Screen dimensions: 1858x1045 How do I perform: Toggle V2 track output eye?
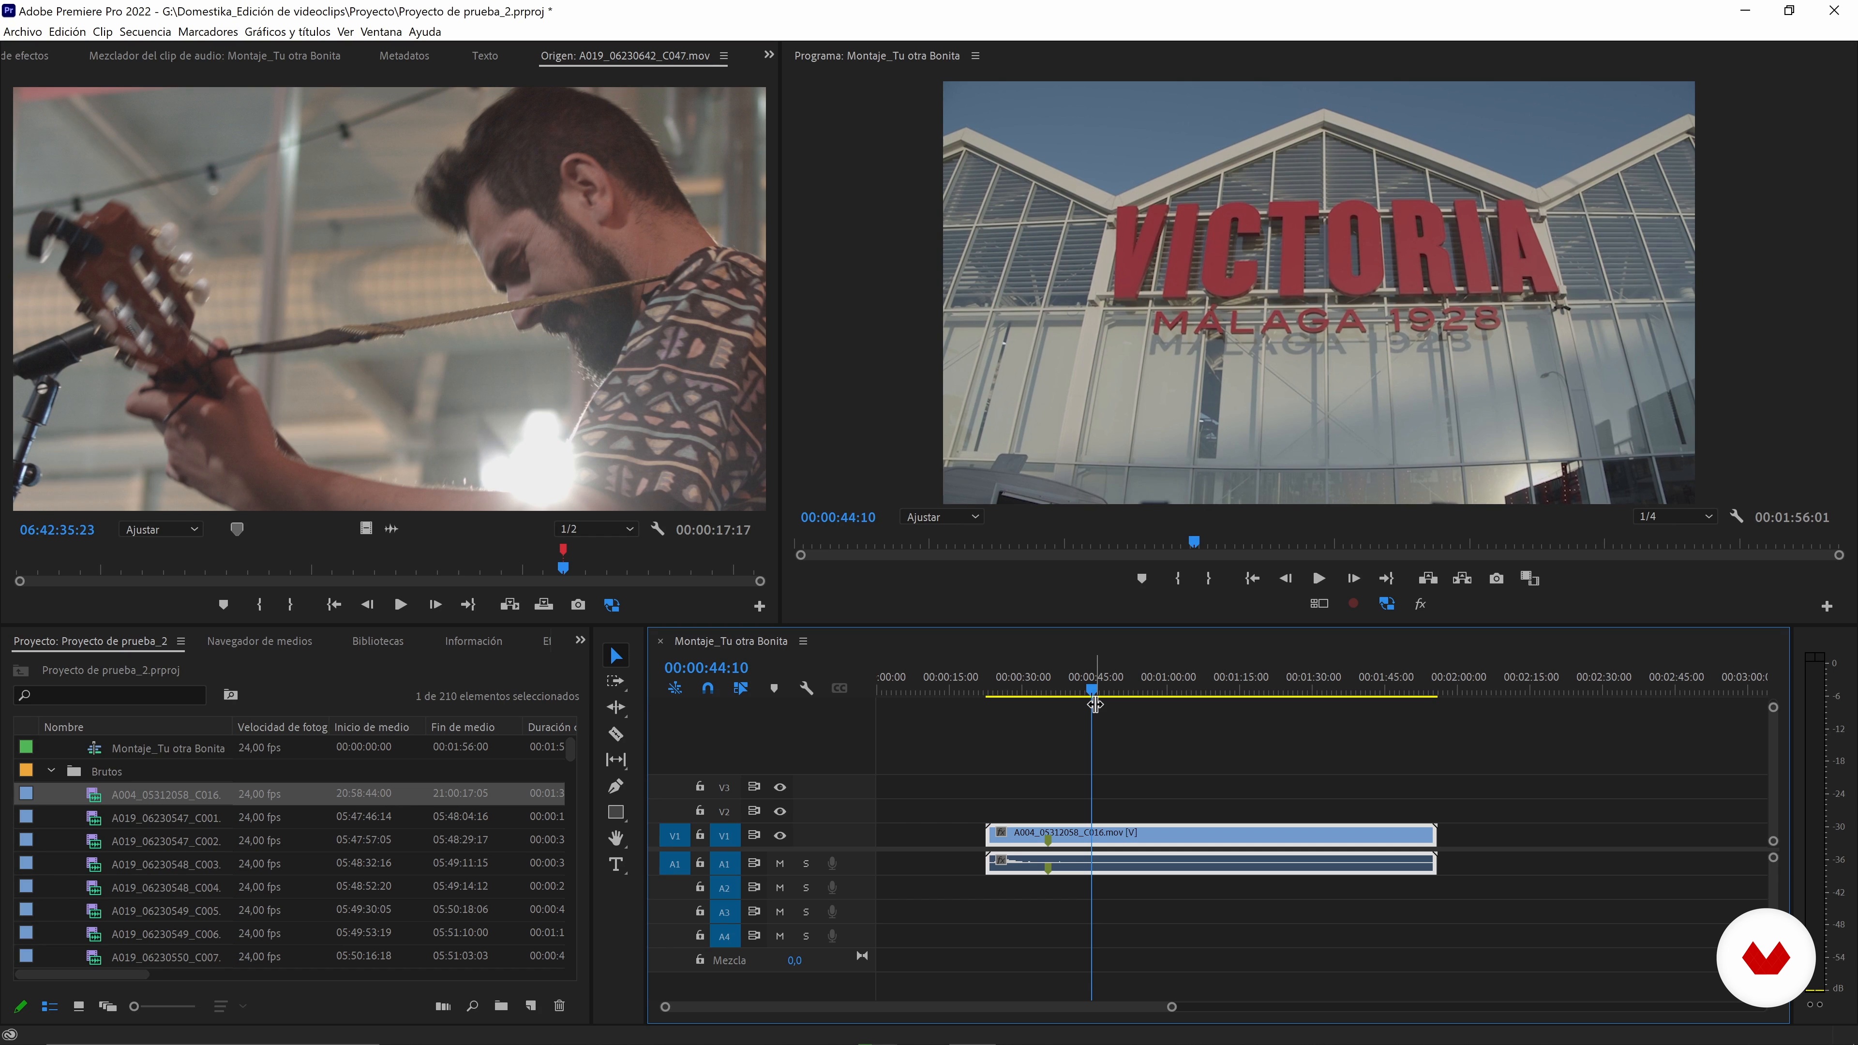[x=779, y=811]
